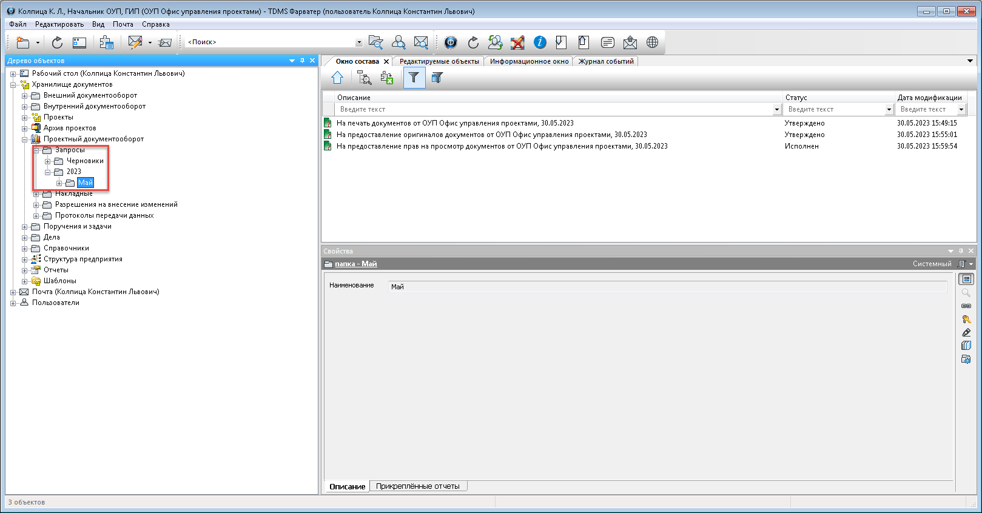Click the clipboard paste toolbar icon
982x513 pixels.
coord(107,42)
